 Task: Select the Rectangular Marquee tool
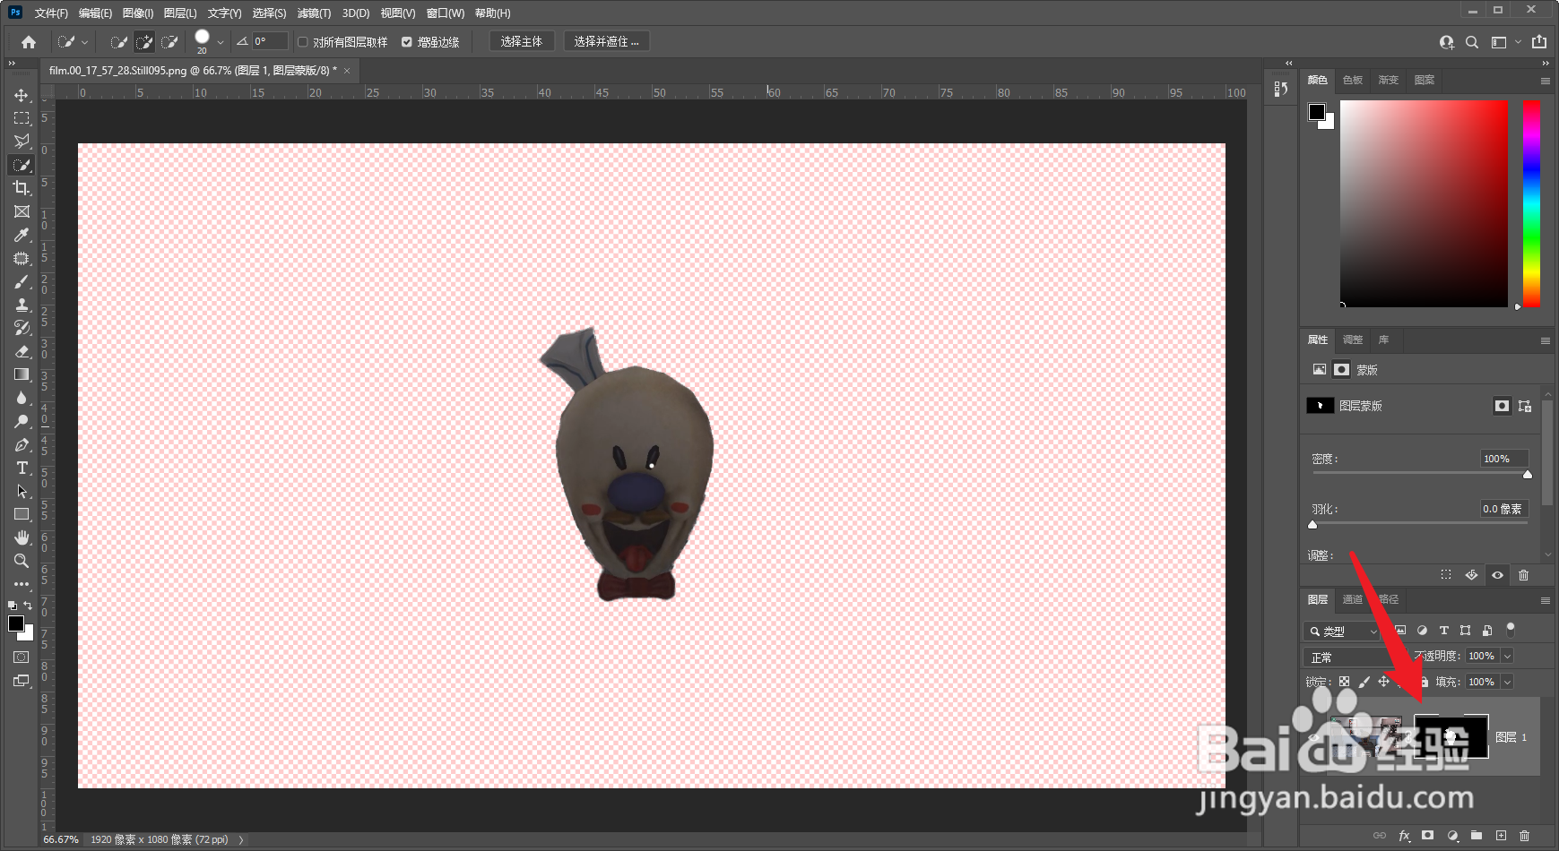tap(22, 118)
